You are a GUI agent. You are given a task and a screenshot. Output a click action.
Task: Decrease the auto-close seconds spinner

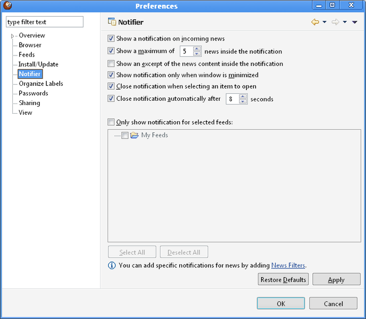tap(243, 101)
